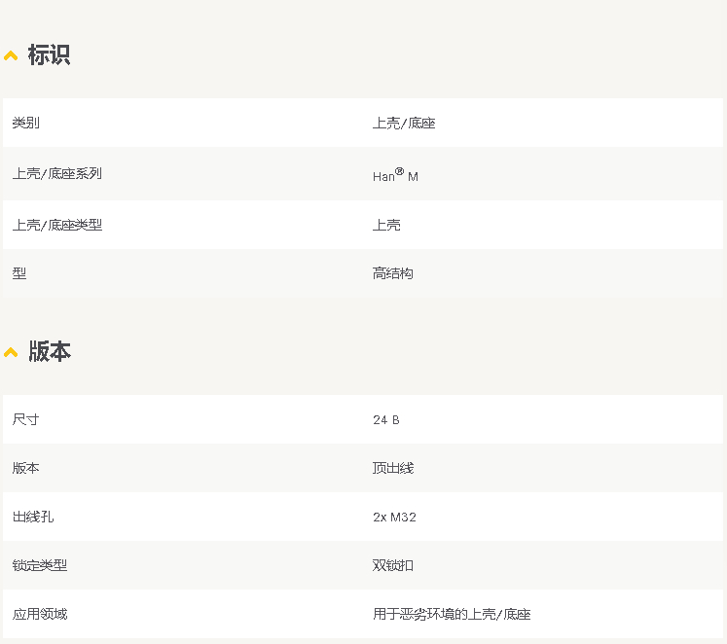The height and width of the screenshot is (644, 727).
Task: Click the 型 row label
Action: (19, 273)
